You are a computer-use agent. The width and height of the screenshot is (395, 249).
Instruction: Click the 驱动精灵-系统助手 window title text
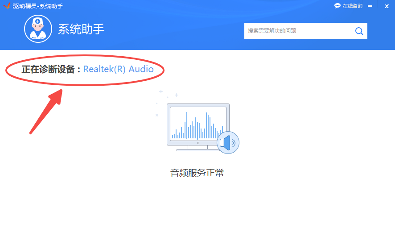tap(38, 6)
